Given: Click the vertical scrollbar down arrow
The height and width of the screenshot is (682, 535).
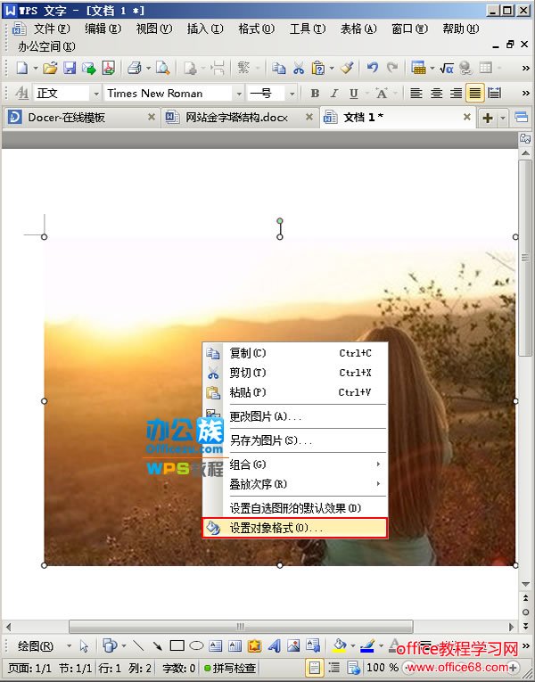Looking at the screenshot, I should pyautogui.click(x=525, y=584).
